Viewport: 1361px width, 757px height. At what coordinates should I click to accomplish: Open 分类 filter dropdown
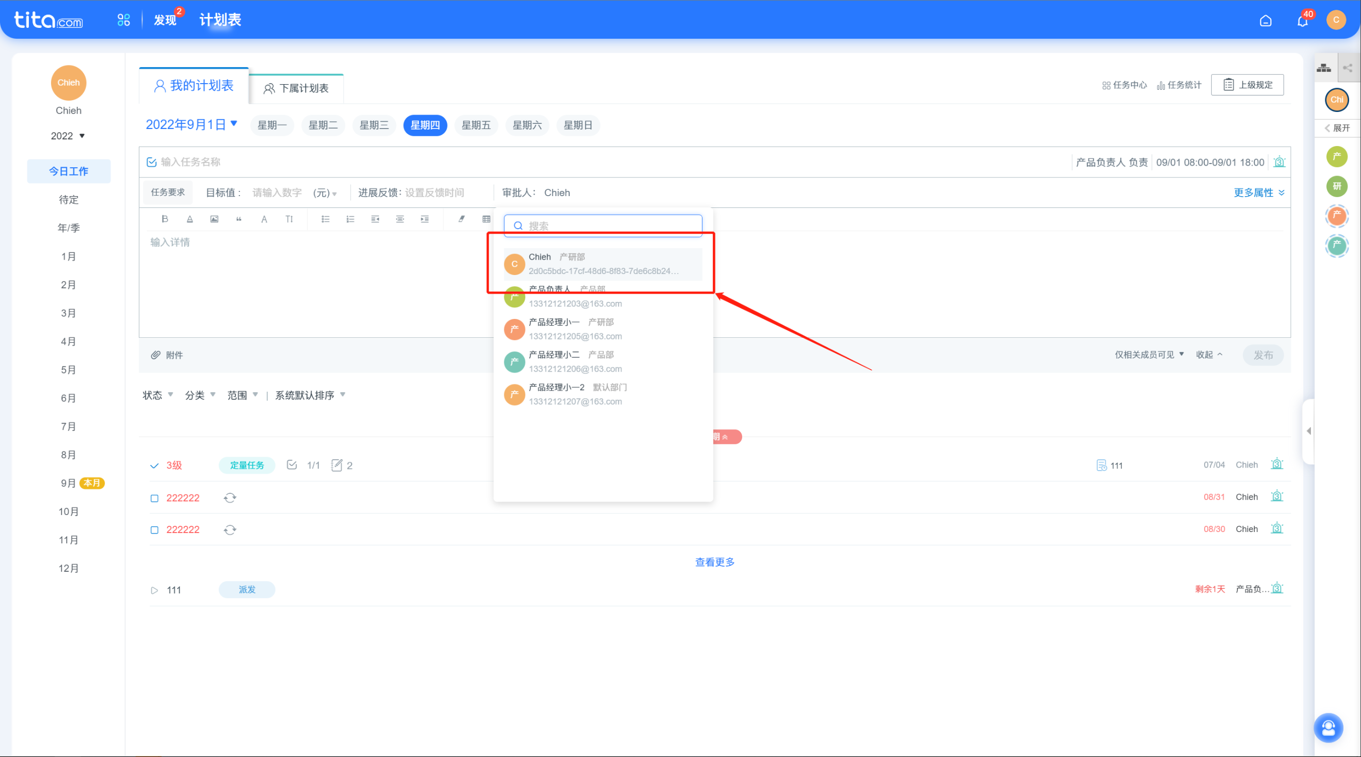[200, 395]
